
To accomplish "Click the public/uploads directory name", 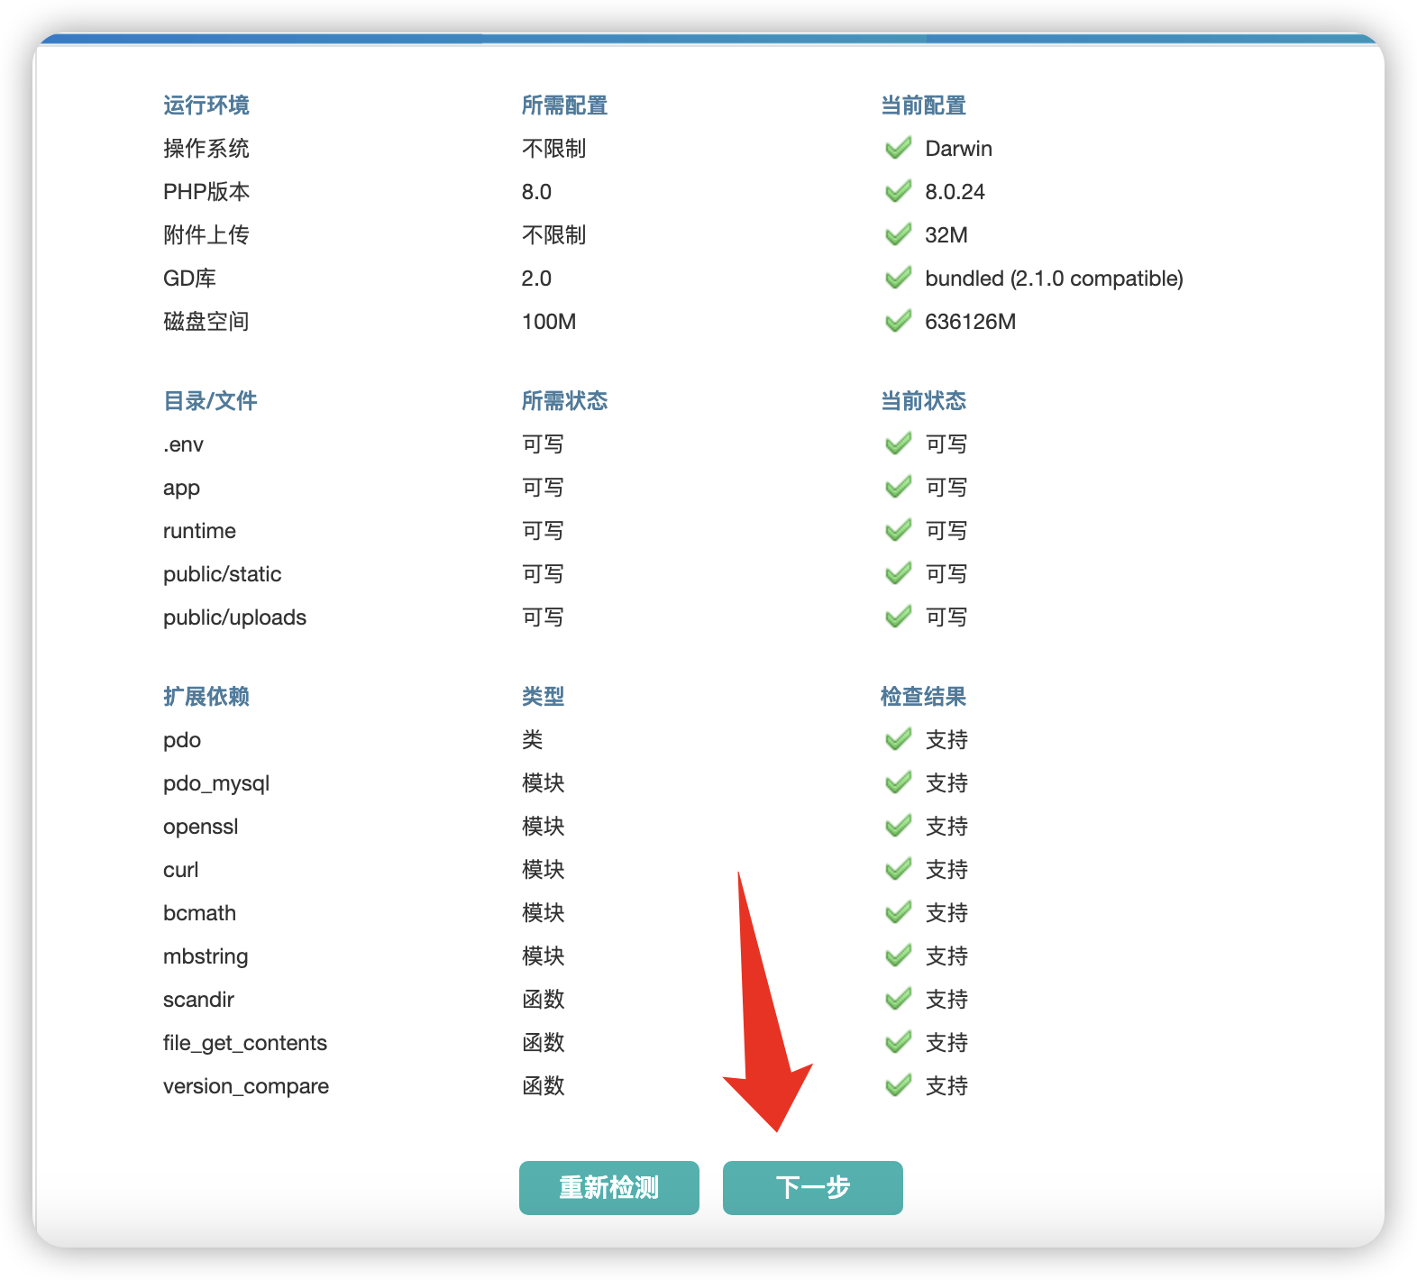I will click(234, 617).
